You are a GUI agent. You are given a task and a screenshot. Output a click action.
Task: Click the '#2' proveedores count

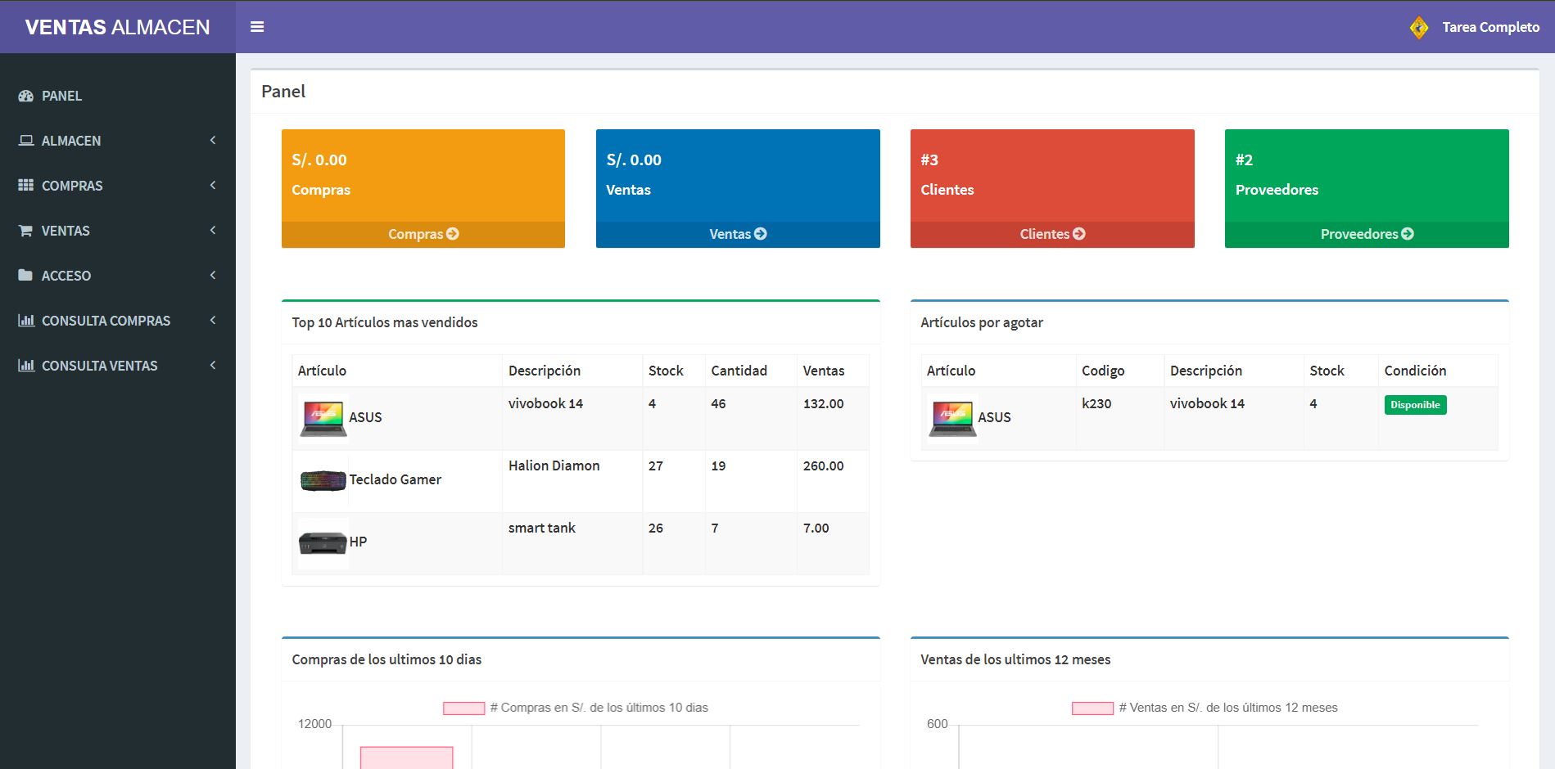click(1244, 160)
